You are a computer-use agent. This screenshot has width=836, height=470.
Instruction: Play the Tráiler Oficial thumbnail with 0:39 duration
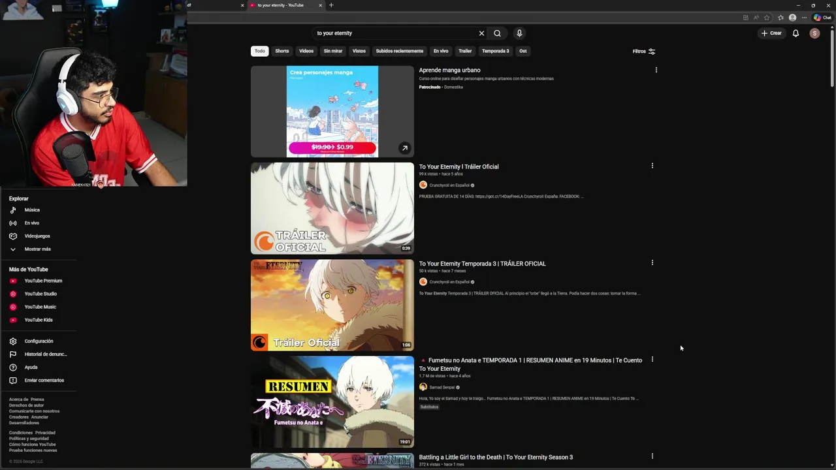[x=332, y=208]
